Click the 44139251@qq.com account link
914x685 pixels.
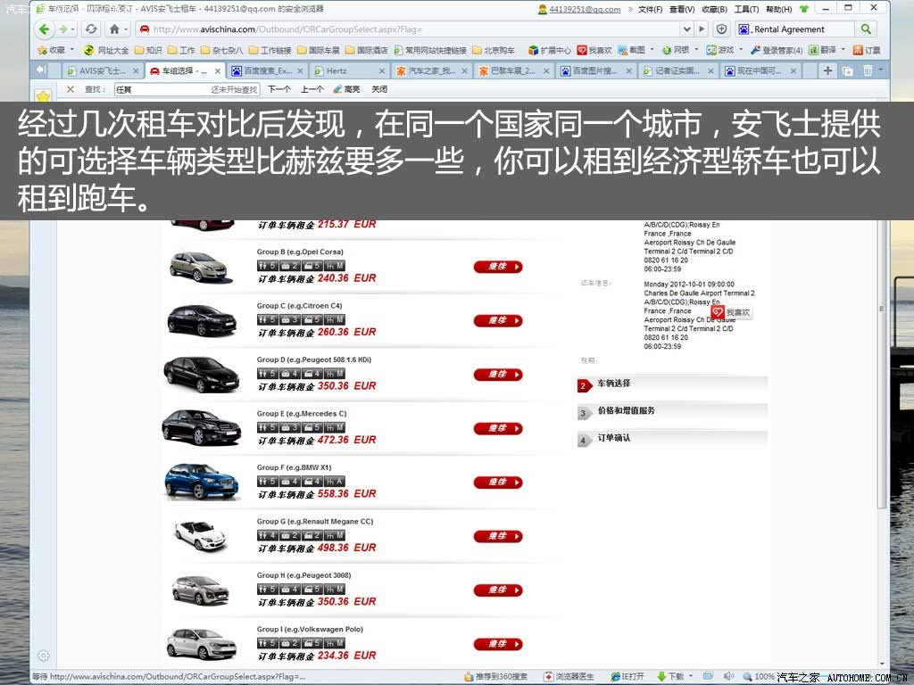pos(585,9)
